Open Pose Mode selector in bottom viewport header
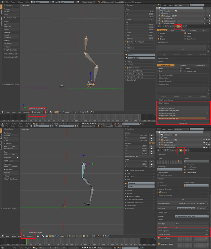This screenshot has width=211, height=249. 29,236
